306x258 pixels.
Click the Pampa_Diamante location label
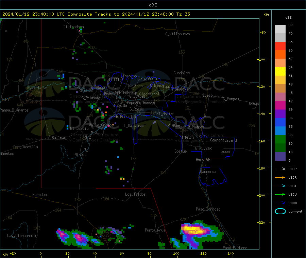click(x=14, y=110)
